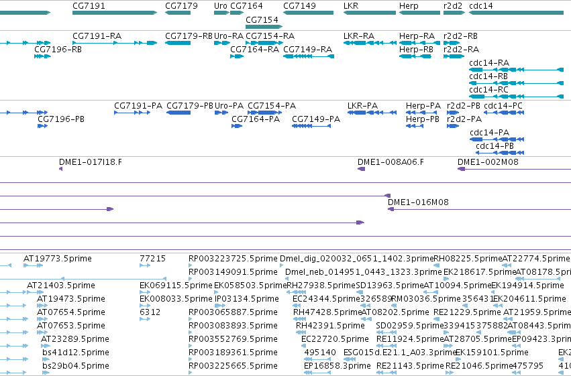The height and width of the screenshot is (376, 571).
Task: Click the LKR gene label
Action: tap(351, 6)
